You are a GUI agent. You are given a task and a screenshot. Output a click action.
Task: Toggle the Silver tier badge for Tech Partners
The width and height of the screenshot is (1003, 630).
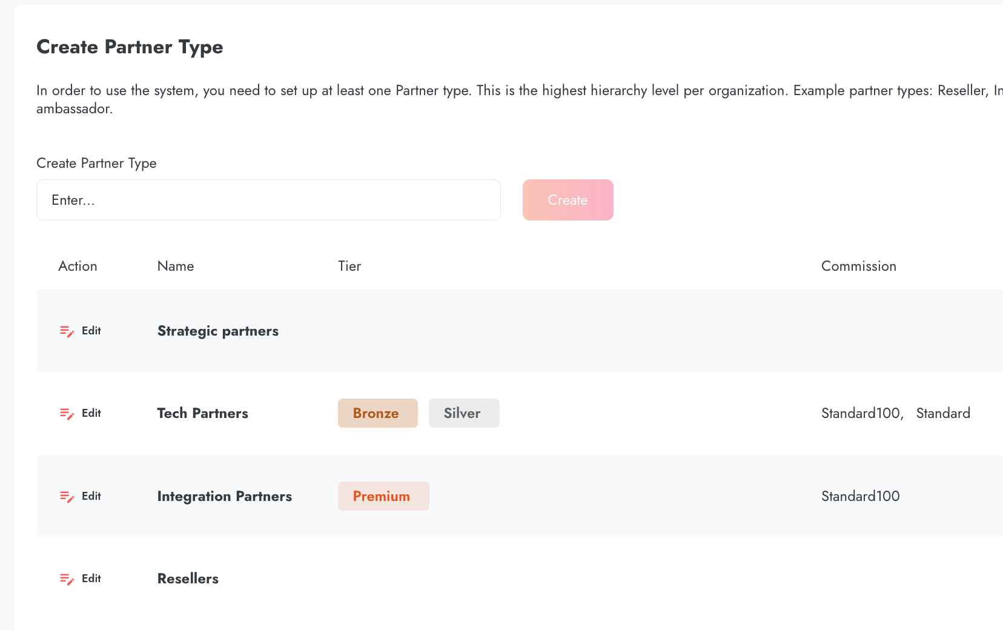click(x=463, y=413)
